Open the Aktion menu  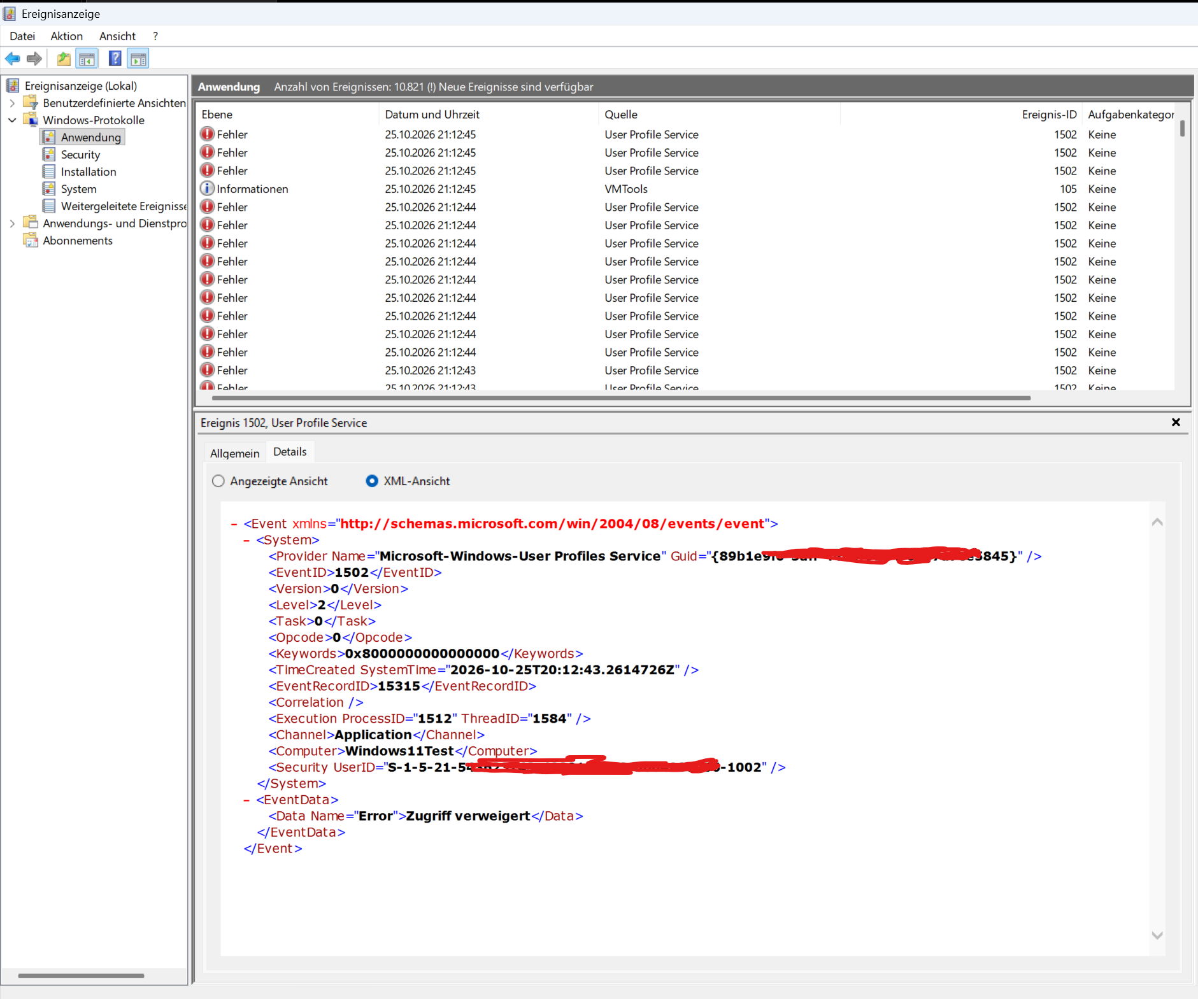click(67, 36)
